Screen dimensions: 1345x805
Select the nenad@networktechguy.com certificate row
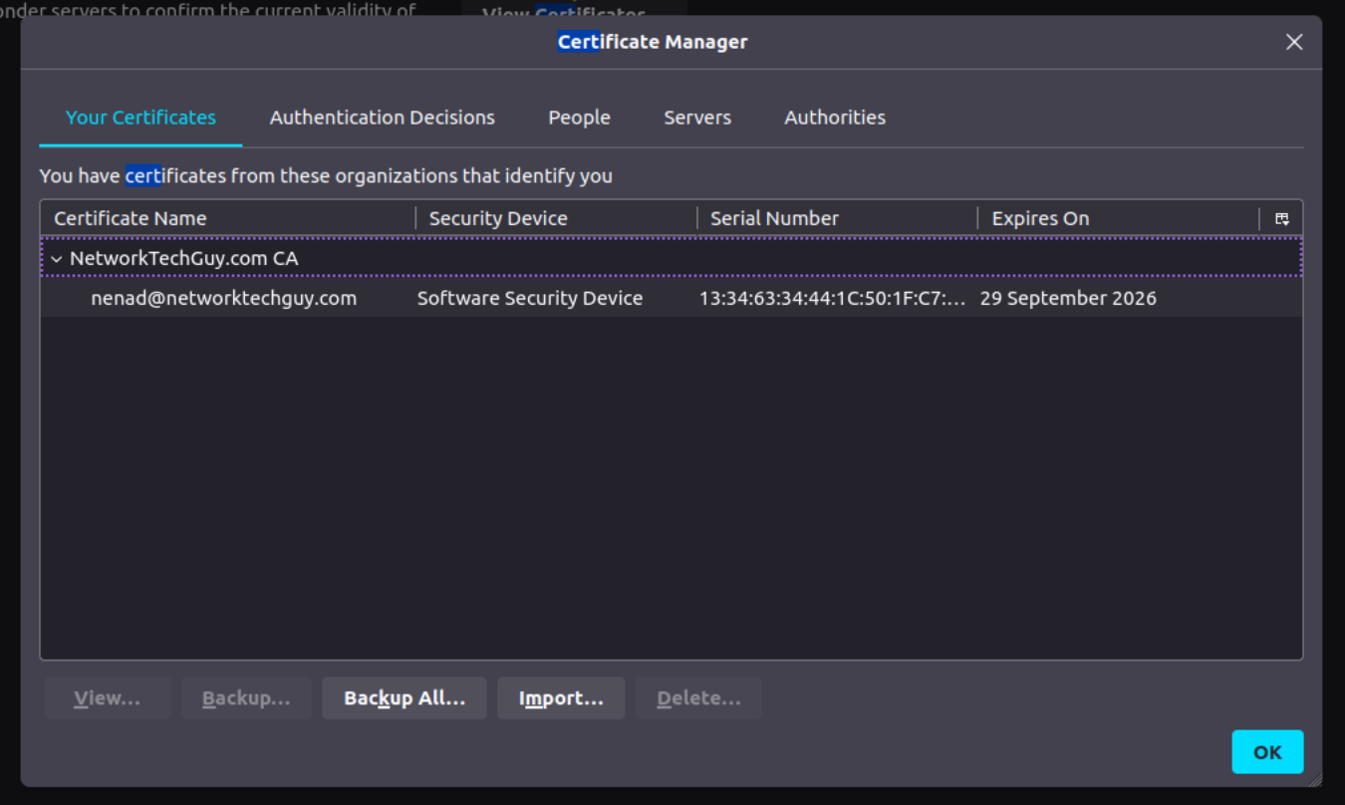pos(671,298)
